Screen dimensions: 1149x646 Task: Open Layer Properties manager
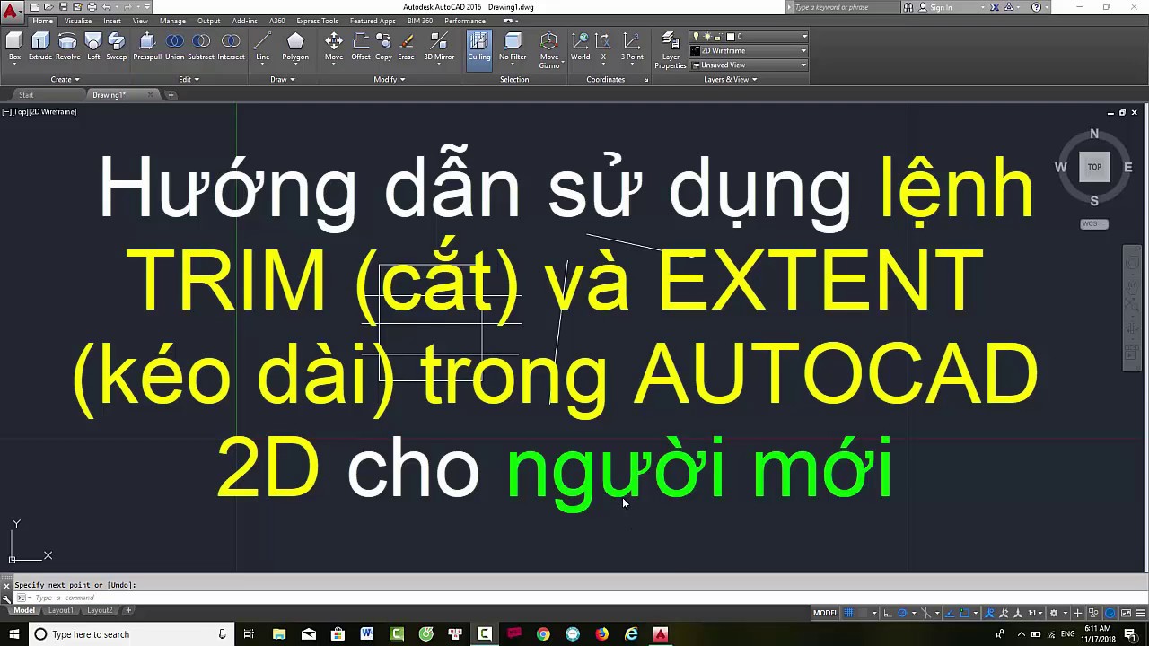(x=671, y=50)
